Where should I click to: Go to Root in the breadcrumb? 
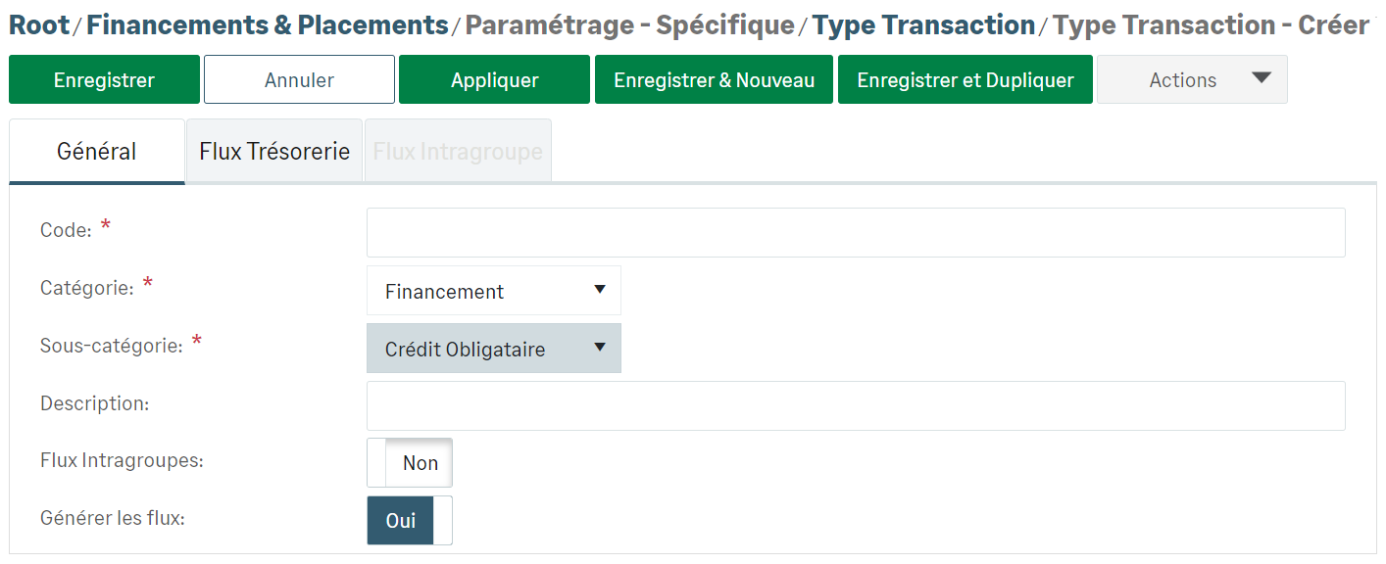point(39,25)
